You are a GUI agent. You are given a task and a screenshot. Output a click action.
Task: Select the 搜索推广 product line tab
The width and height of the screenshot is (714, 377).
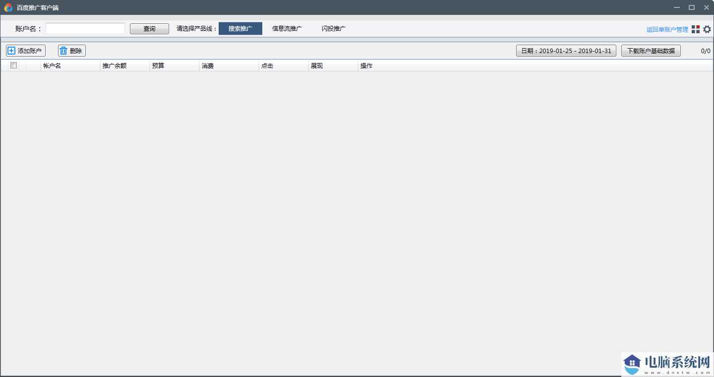pos(240,29)
